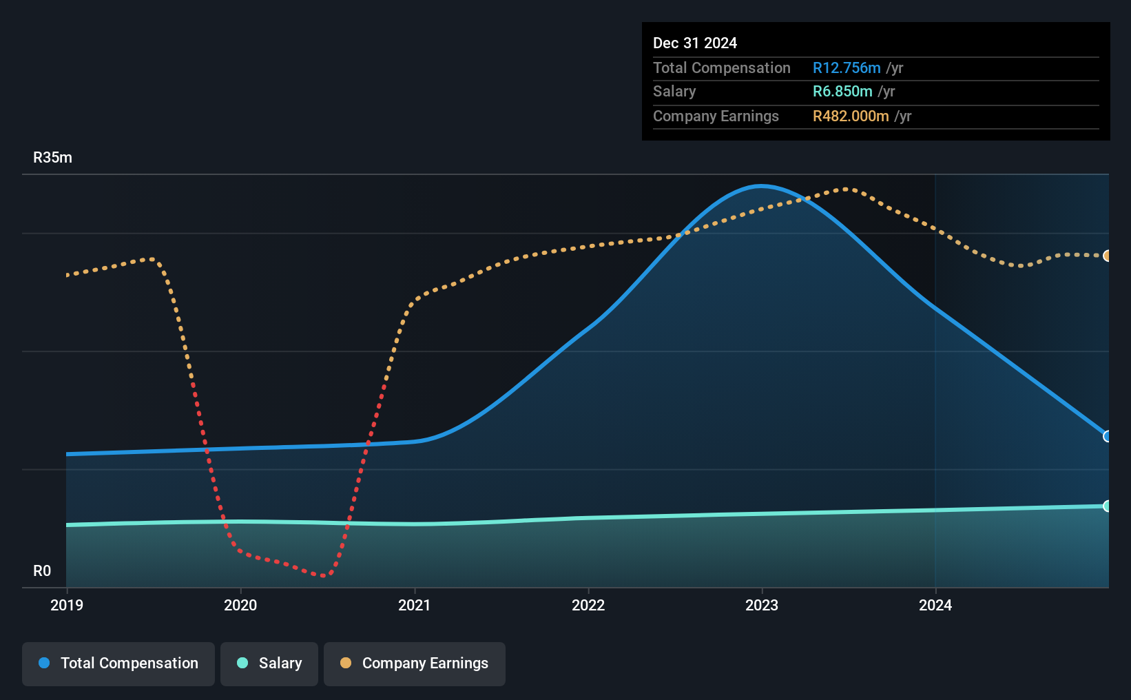
Task: Click the orange Company Earnings endpoint marker
Action: [x=1108, y=256]
